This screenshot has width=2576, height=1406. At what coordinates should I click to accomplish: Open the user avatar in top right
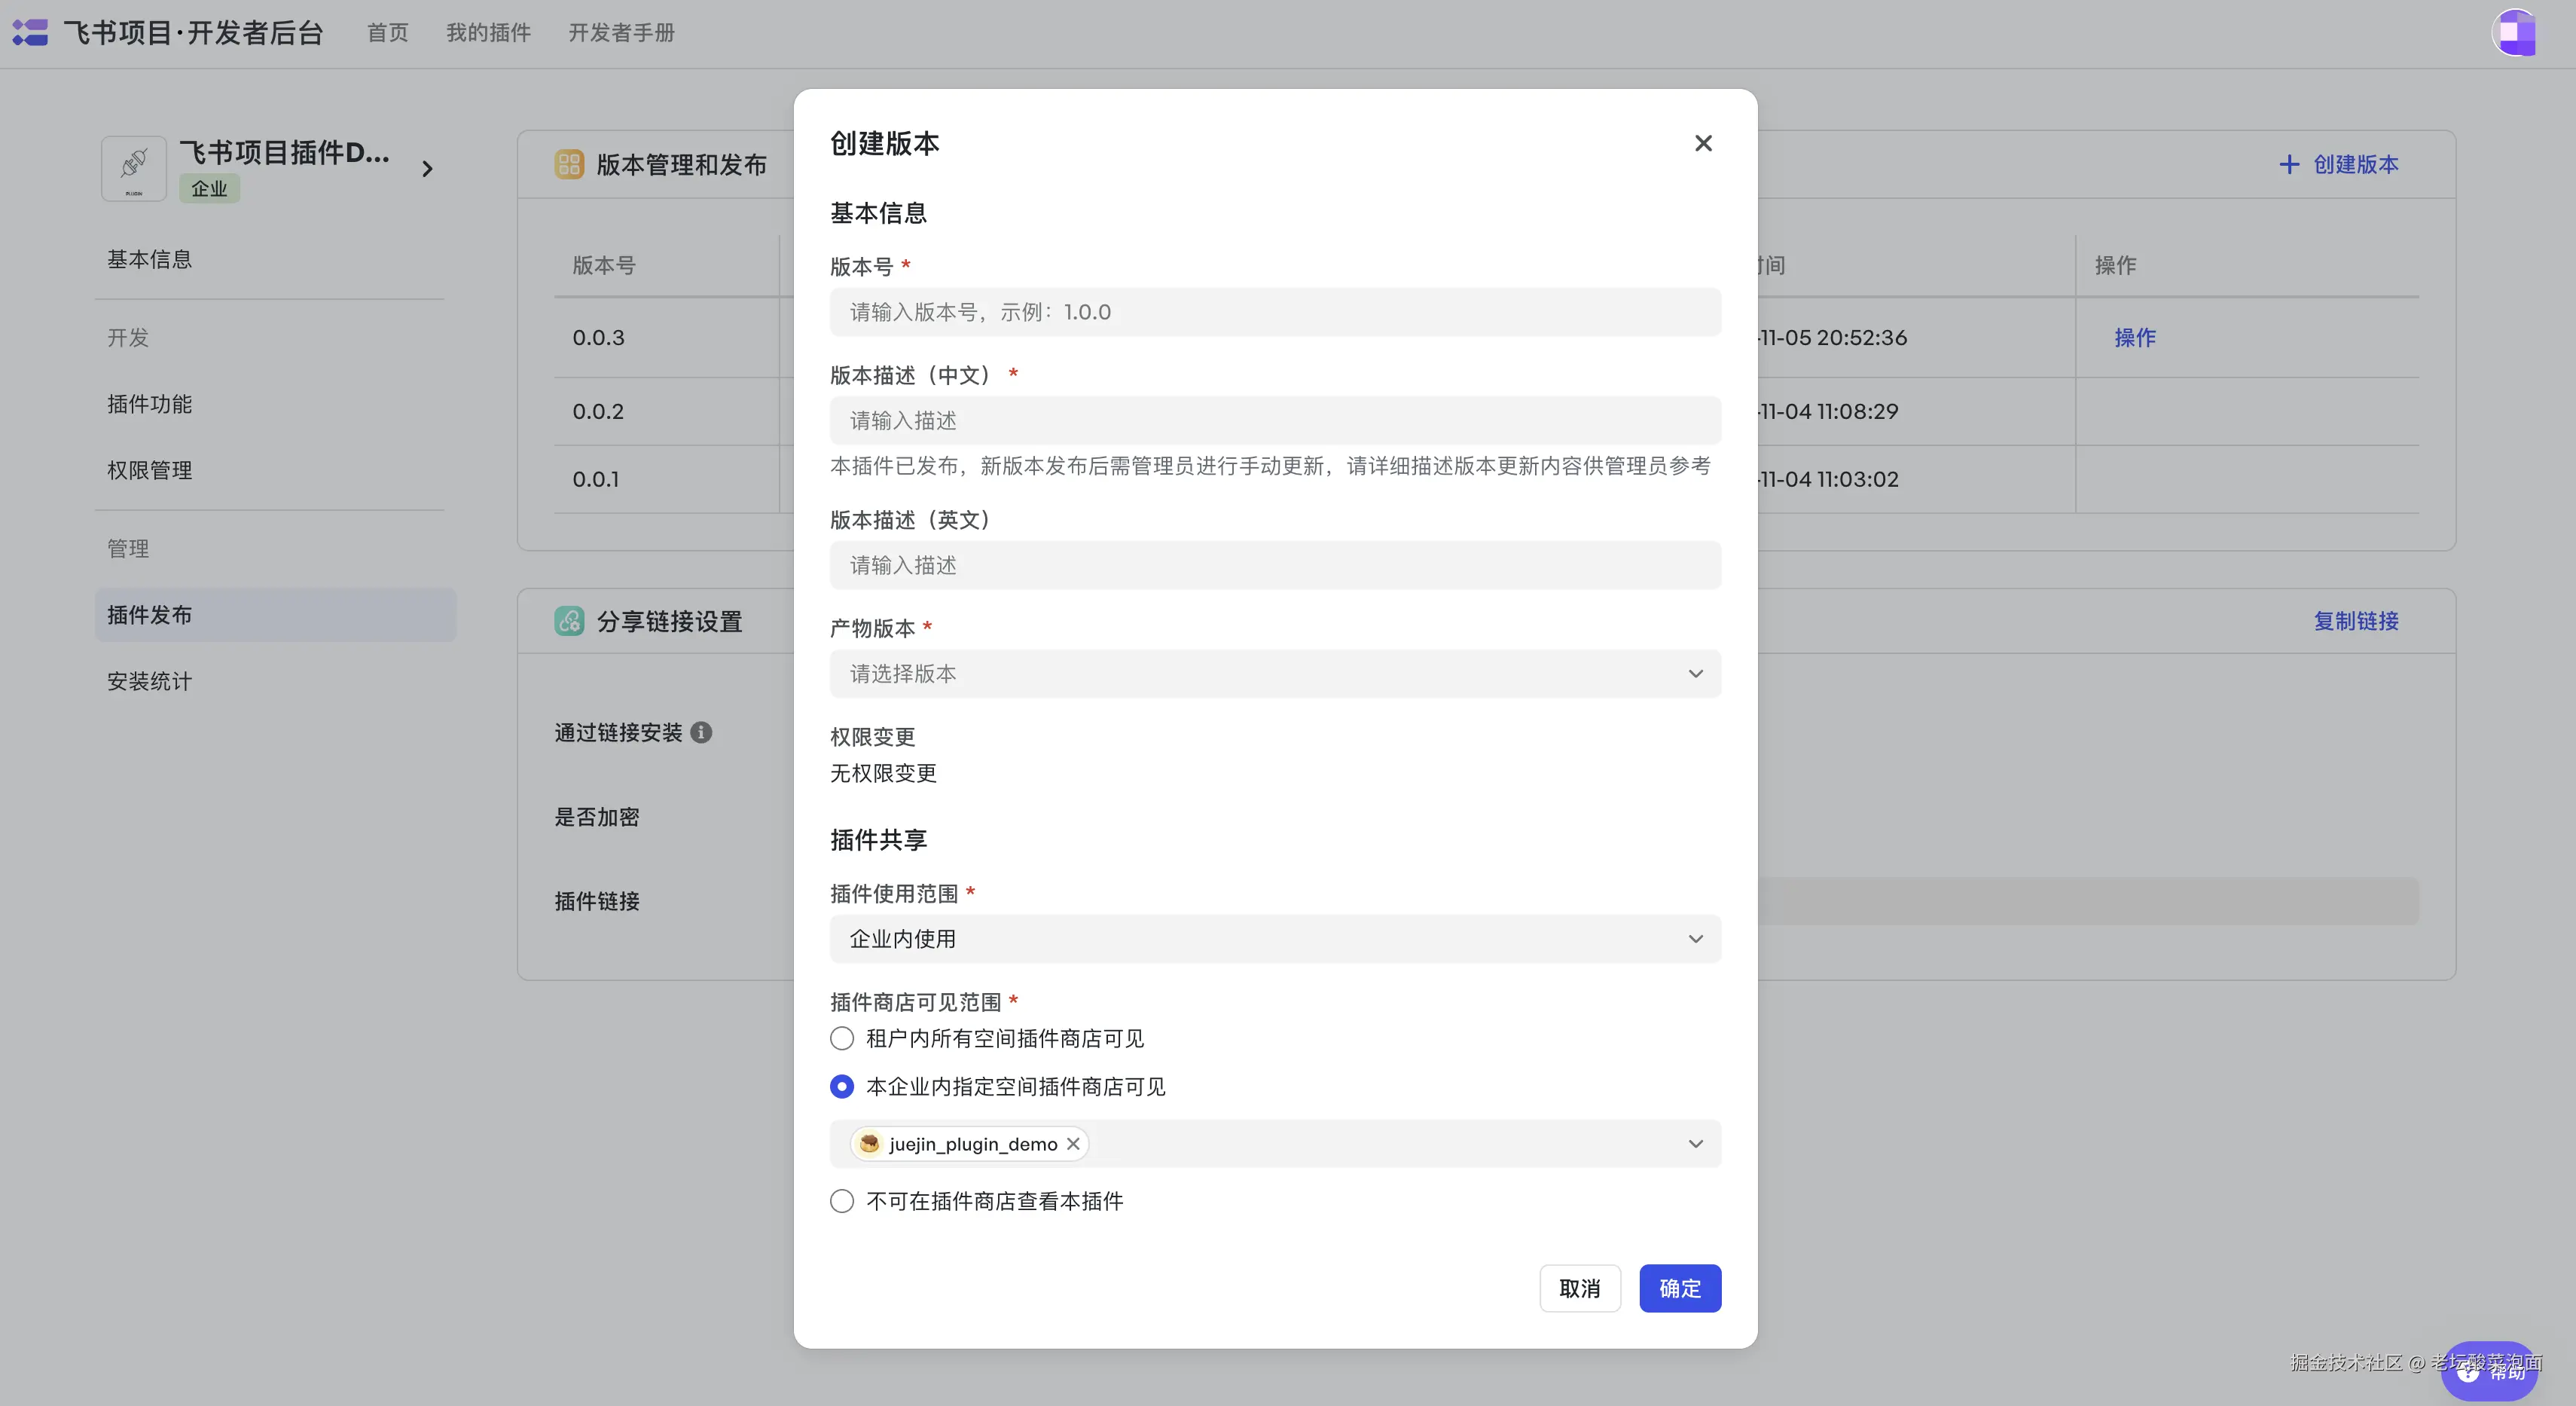coord(2514,32)
